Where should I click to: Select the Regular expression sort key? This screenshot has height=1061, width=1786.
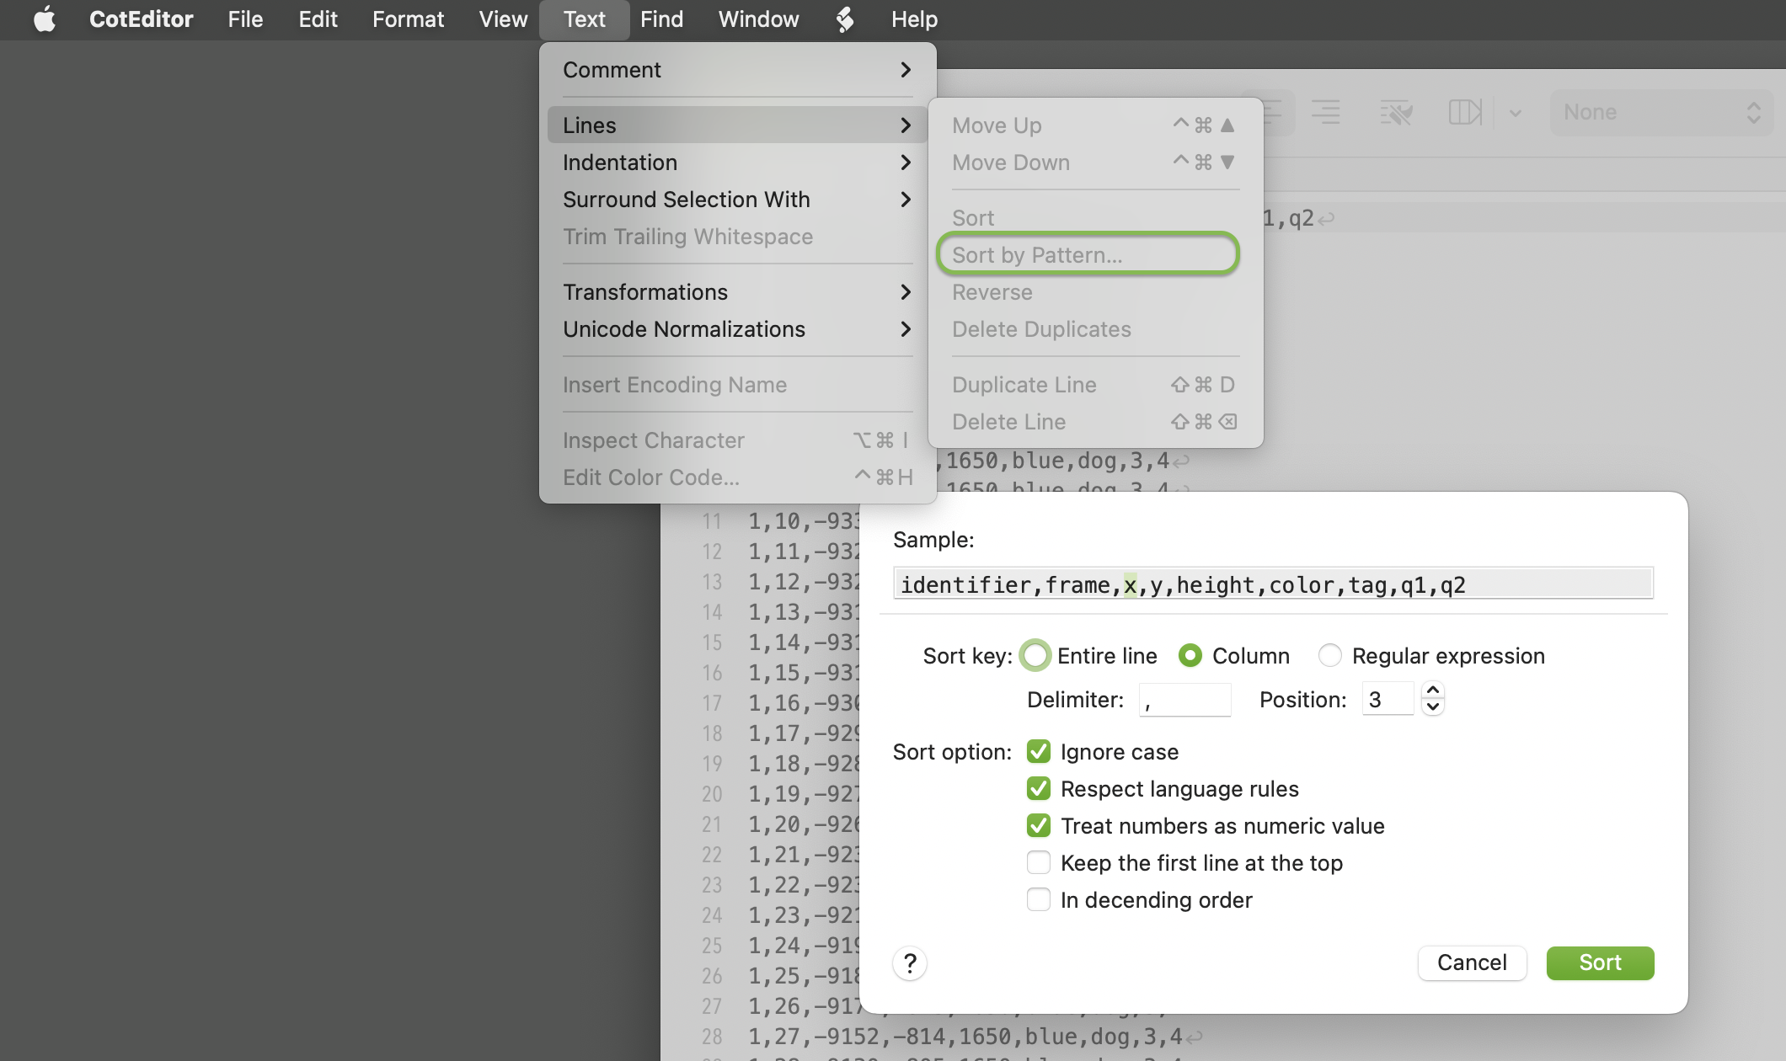point(1330,655)
